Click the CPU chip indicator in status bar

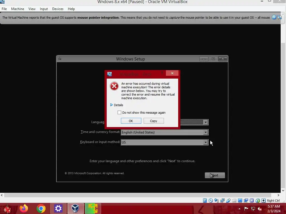pyautogui.click(x=252, y=201)
